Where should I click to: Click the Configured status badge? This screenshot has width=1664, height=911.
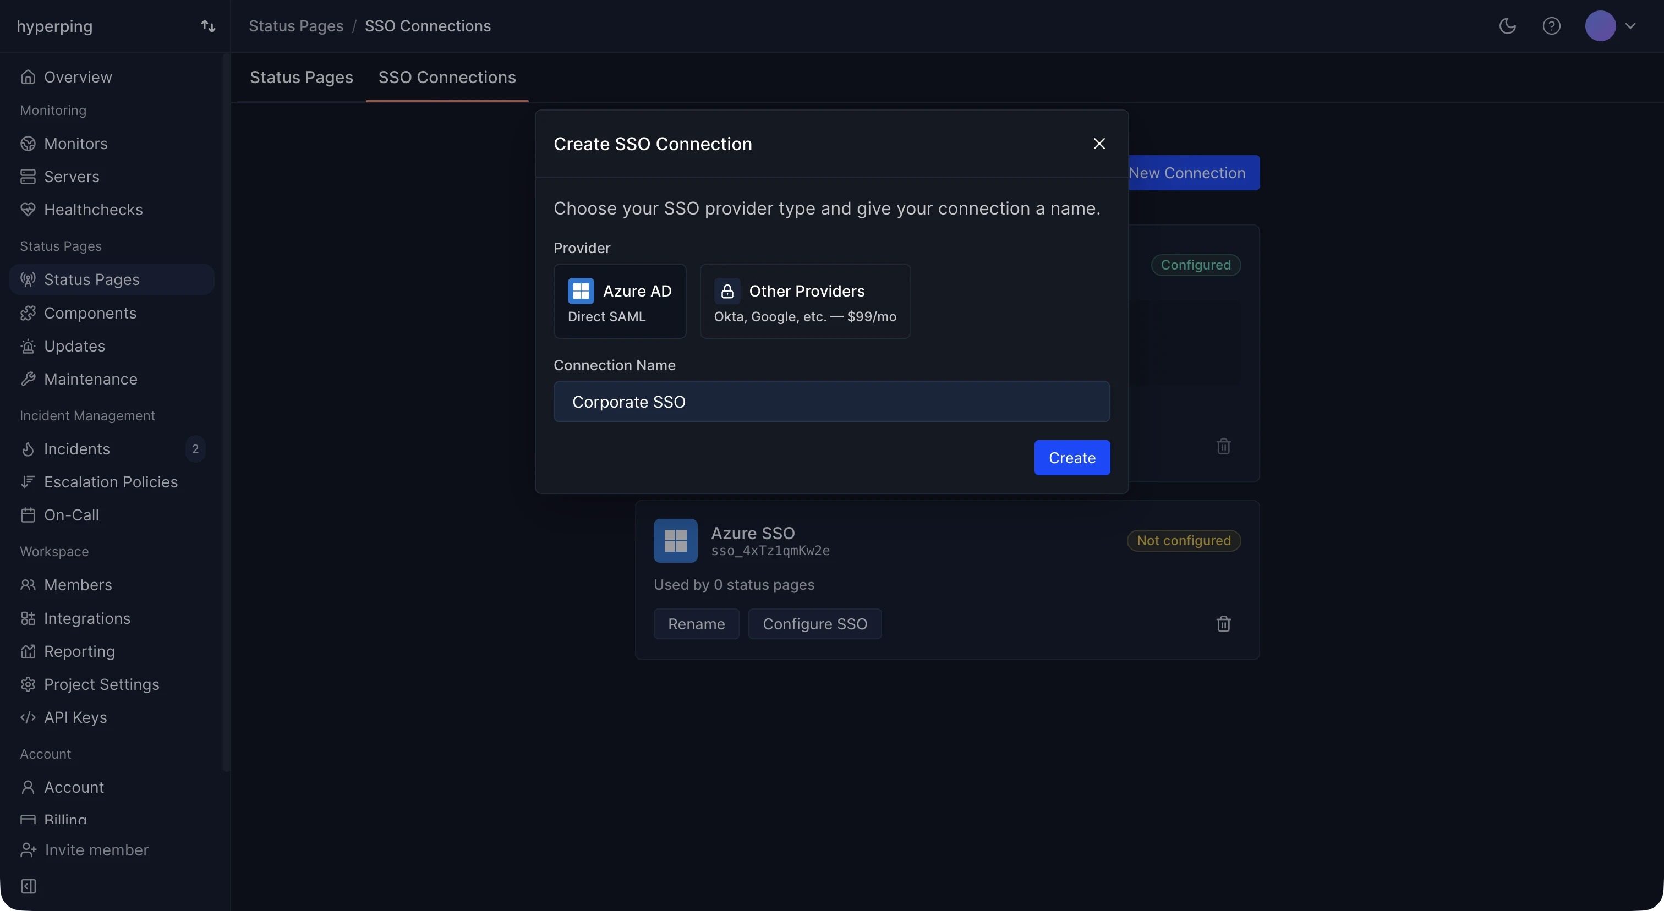pos(1196,265)
